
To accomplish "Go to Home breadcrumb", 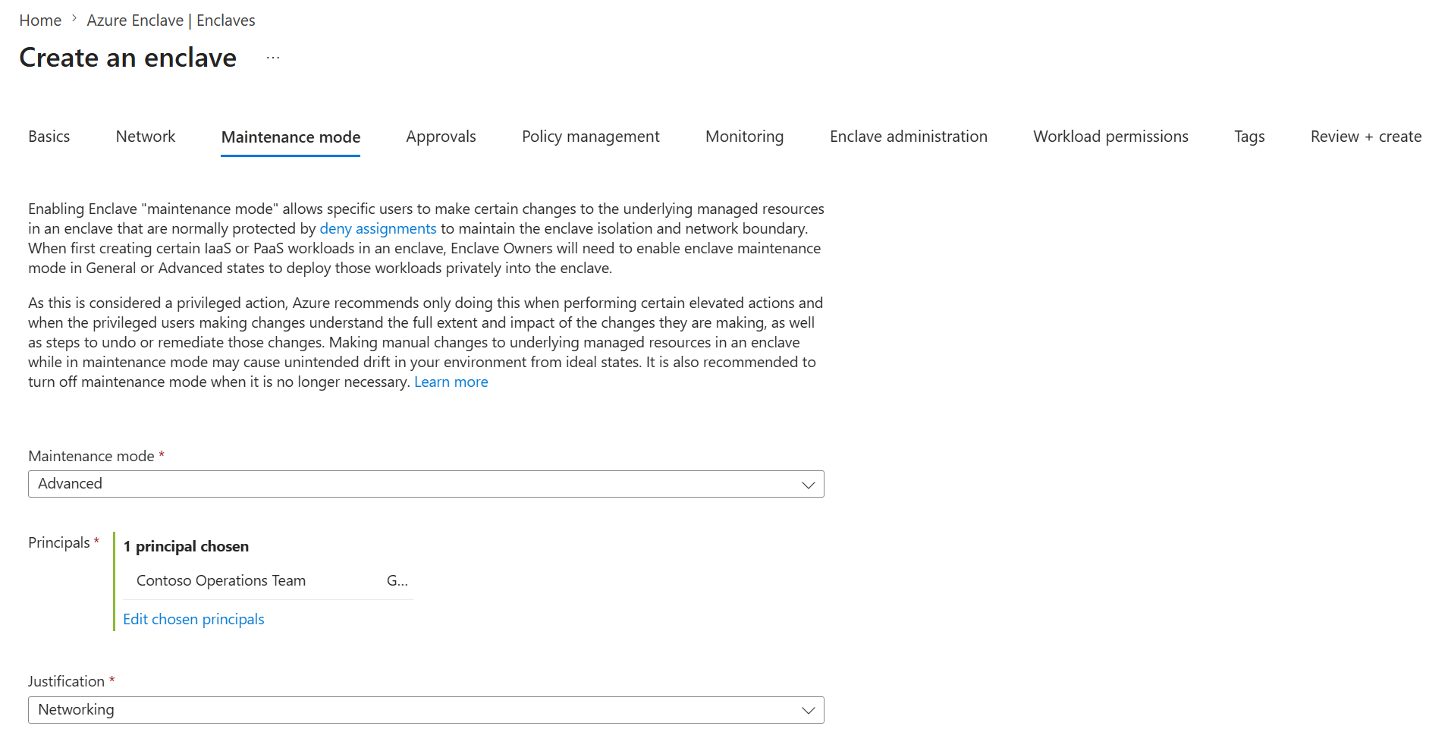I will coord(40,20).
